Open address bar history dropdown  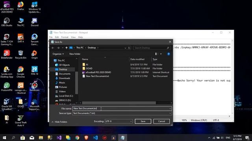(125, 48)
